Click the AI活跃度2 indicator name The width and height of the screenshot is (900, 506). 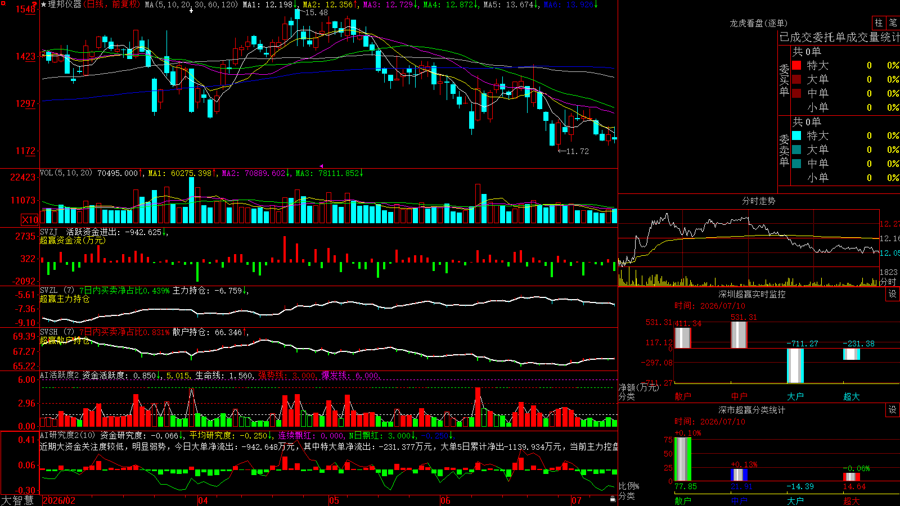[x=60, y=375]
